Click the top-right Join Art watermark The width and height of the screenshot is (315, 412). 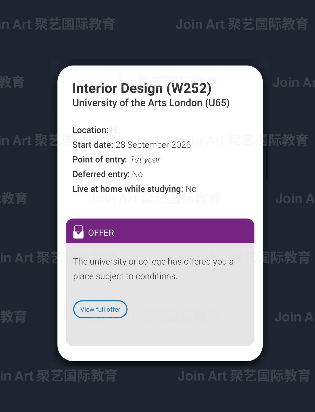pos(242,24)
